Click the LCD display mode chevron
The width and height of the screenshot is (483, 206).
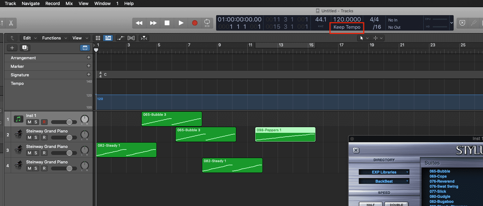coord(451,23)
